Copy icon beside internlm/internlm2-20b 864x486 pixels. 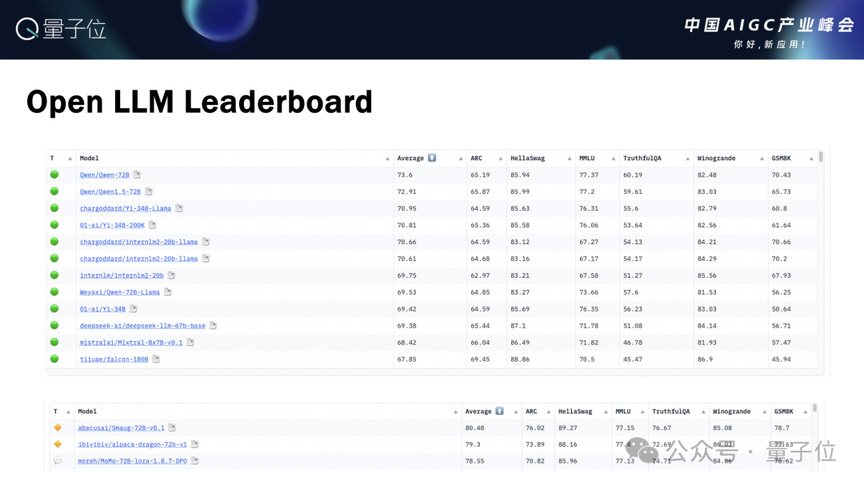171,275
